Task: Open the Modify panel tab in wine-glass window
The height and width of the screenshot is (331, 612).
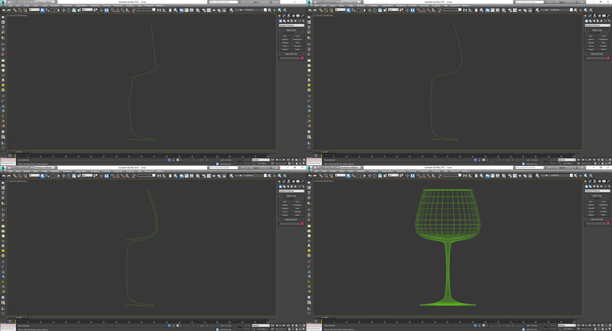Action: coord(590,181)
